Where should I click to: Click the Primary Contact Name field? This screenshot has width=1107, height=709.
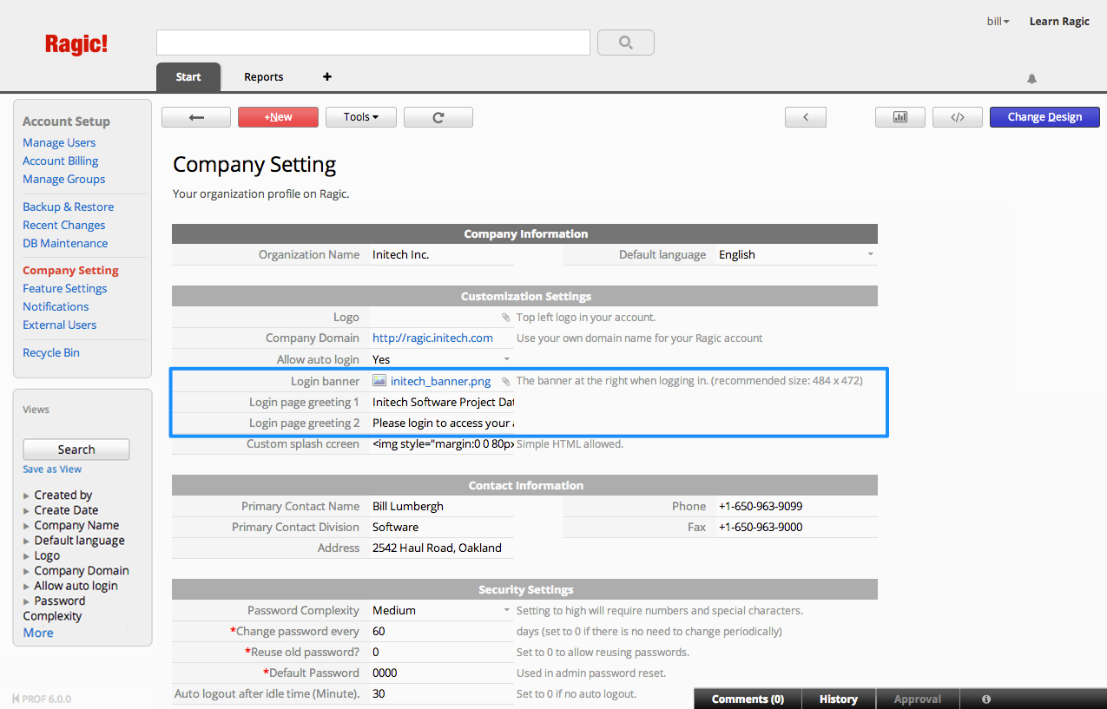coord(442,507)
